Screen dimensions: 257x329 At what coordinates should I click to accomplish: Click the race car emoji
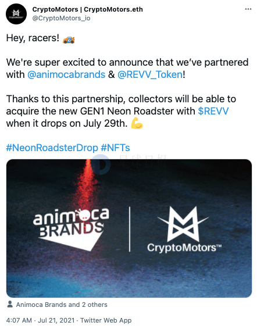click(x=69, y=40)
